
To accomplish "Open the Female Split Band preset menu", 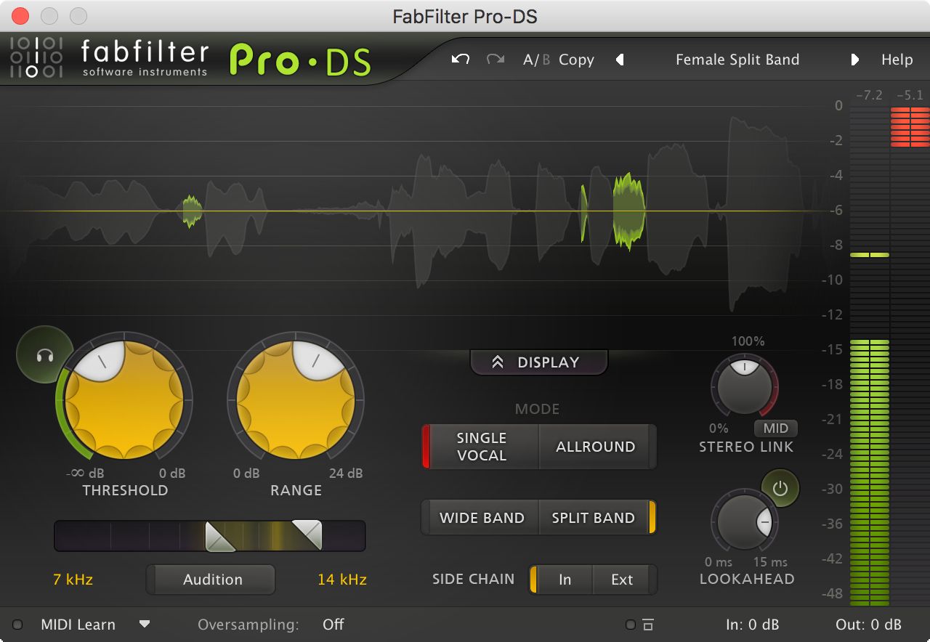I will click(x=737, y=60).
